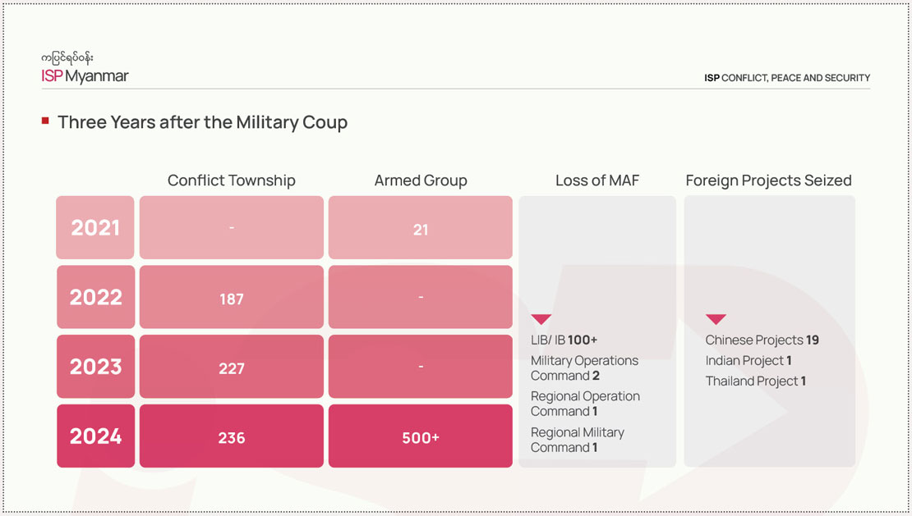Click the red square bullet beside the title

[45, 121]
